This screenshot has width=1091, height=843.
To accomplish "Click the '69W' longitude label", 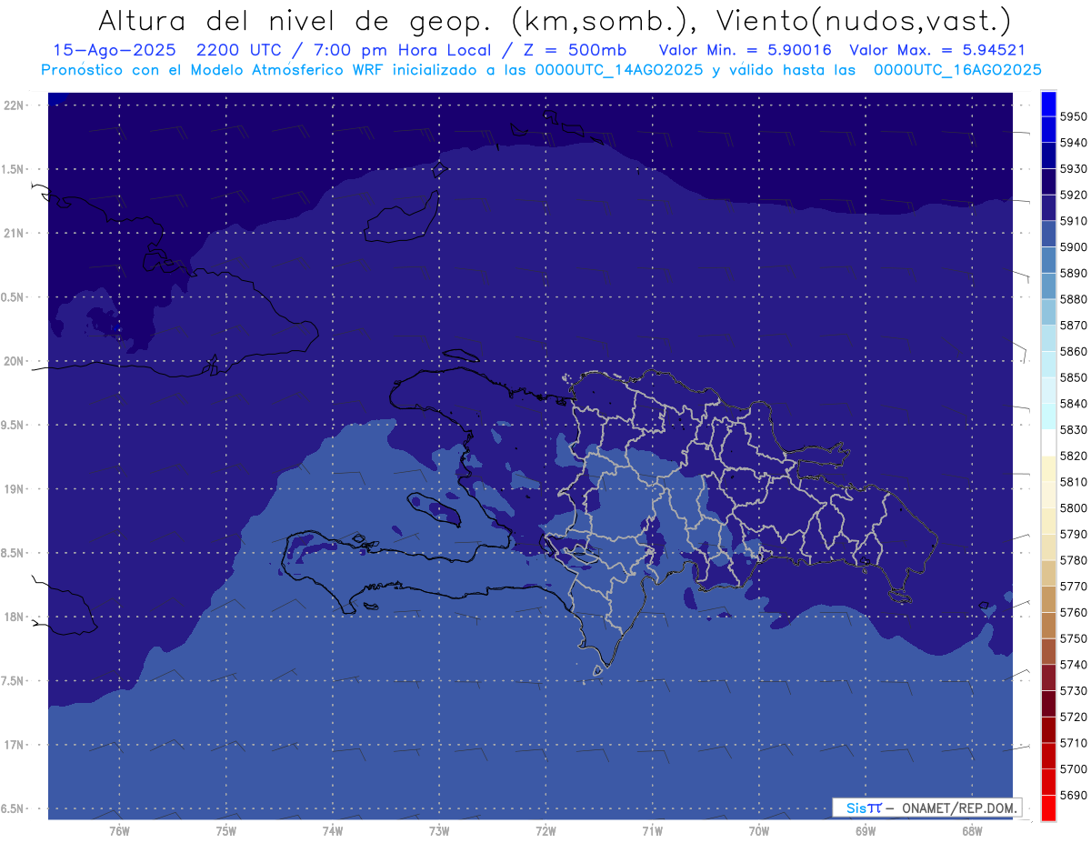I will [866, 831].
